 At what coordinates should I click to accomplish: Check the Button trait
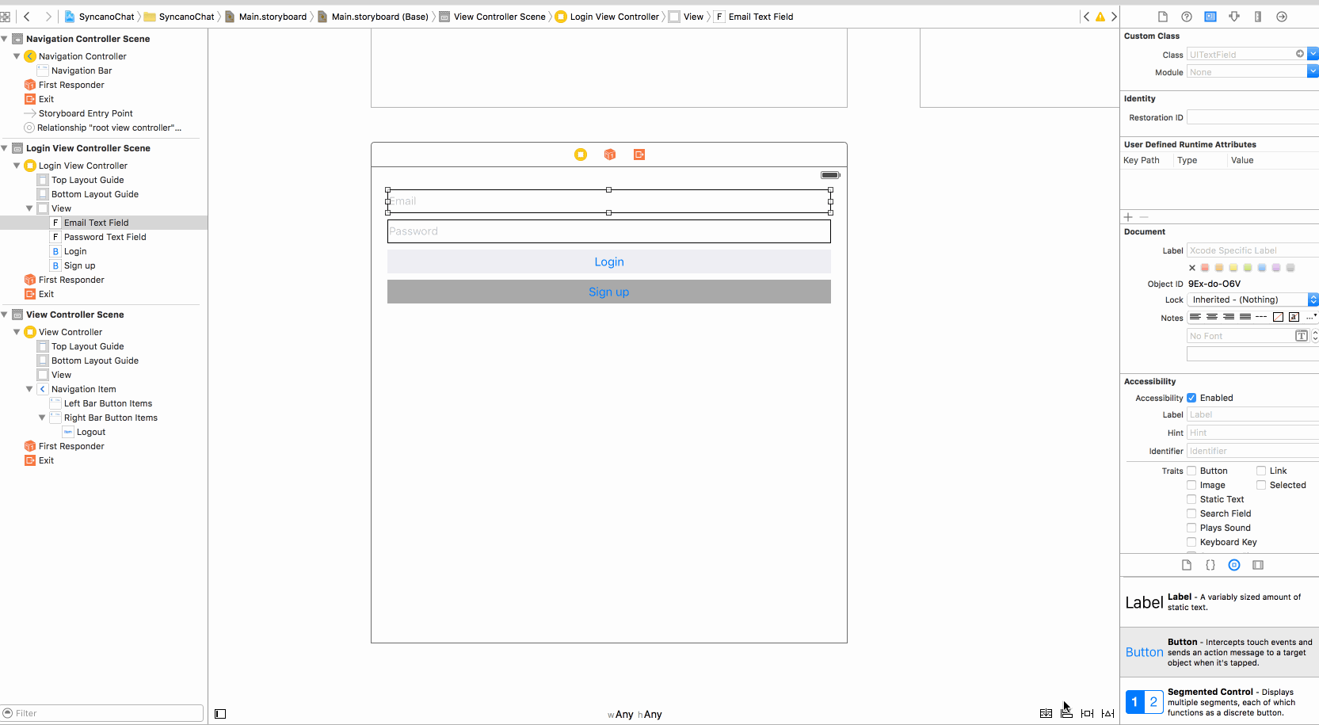[1191, 471]
